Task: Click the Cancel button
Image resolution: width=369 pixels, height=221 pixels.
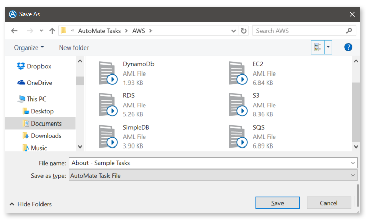Action: tap(329, 203)
